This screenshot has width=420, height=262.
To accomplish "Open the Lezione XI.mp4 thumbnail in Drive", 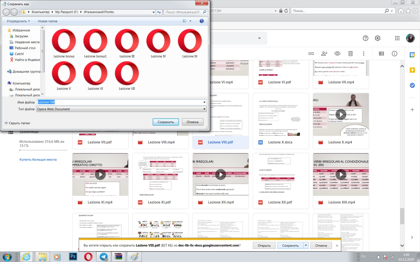I will [100, 174].
